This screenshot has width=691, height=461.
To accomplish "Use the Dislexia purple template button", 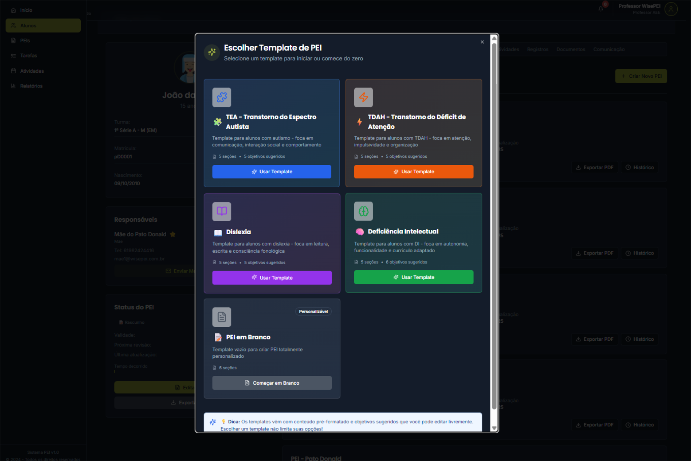I will click(x=272, y=278).
